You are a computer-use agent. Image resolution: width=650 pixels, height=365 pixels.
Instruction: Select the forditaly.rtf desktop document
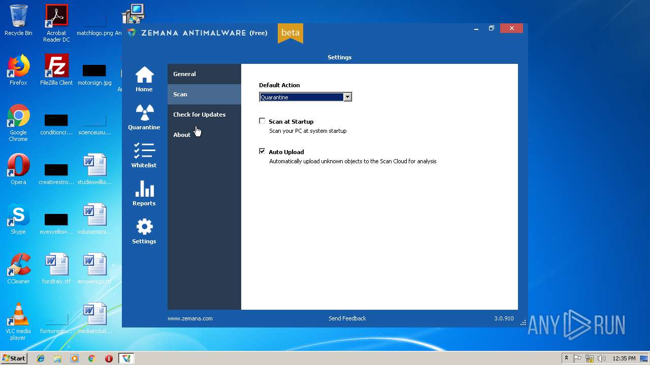56,269
